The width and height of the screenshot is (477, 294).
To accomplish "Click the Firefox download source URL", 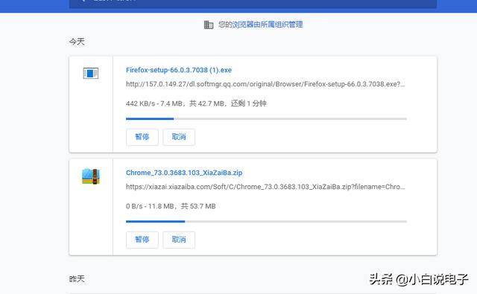I will click(x=265, y=84).
